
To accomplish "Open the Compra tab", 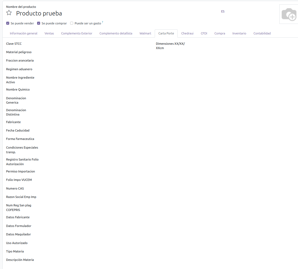I will (220, 33).
